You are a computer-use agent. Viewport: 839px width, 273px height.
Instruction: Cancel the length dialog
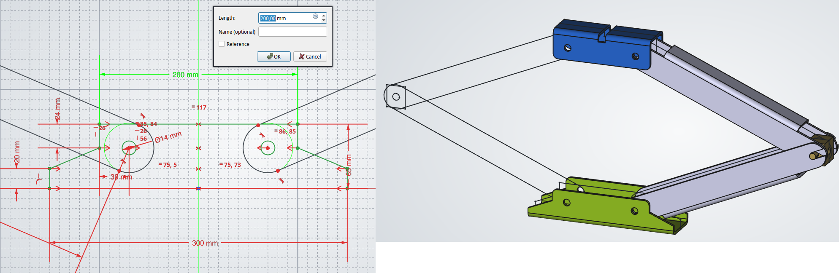click(x=310, y=56)
